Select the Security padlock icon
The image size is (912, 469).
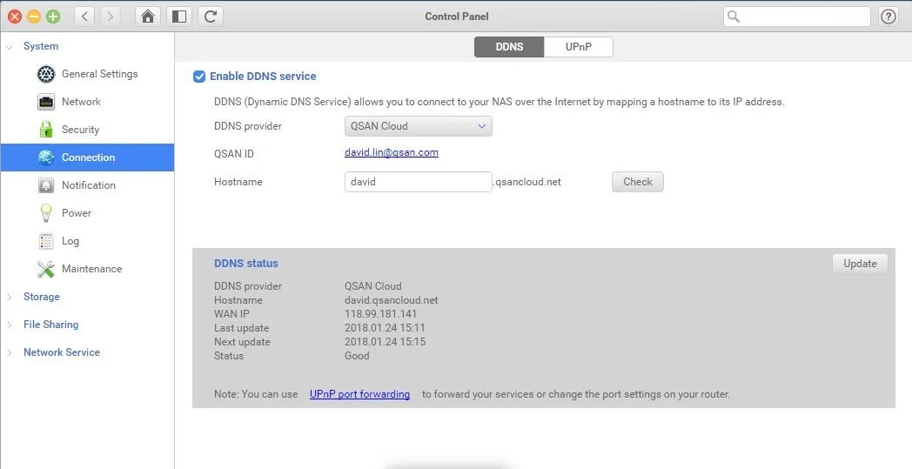coord(46,130)
